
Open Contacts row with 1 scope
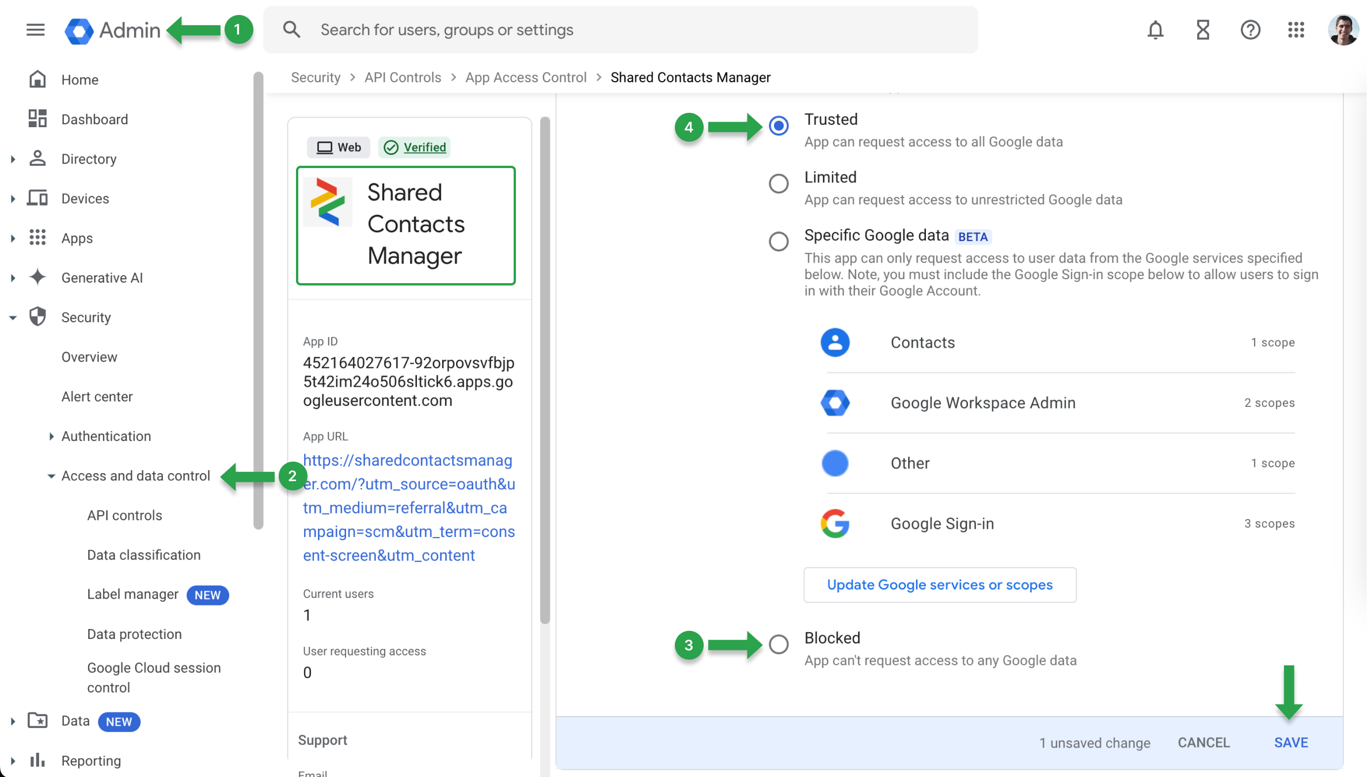1057,342
